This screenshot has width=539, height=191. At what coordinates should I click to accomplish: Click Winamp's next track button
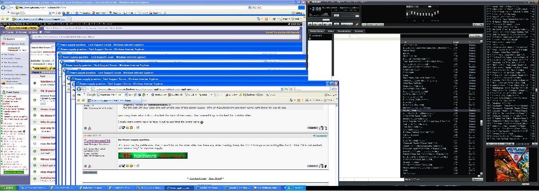pyautogui.click(x=330, y=24)
